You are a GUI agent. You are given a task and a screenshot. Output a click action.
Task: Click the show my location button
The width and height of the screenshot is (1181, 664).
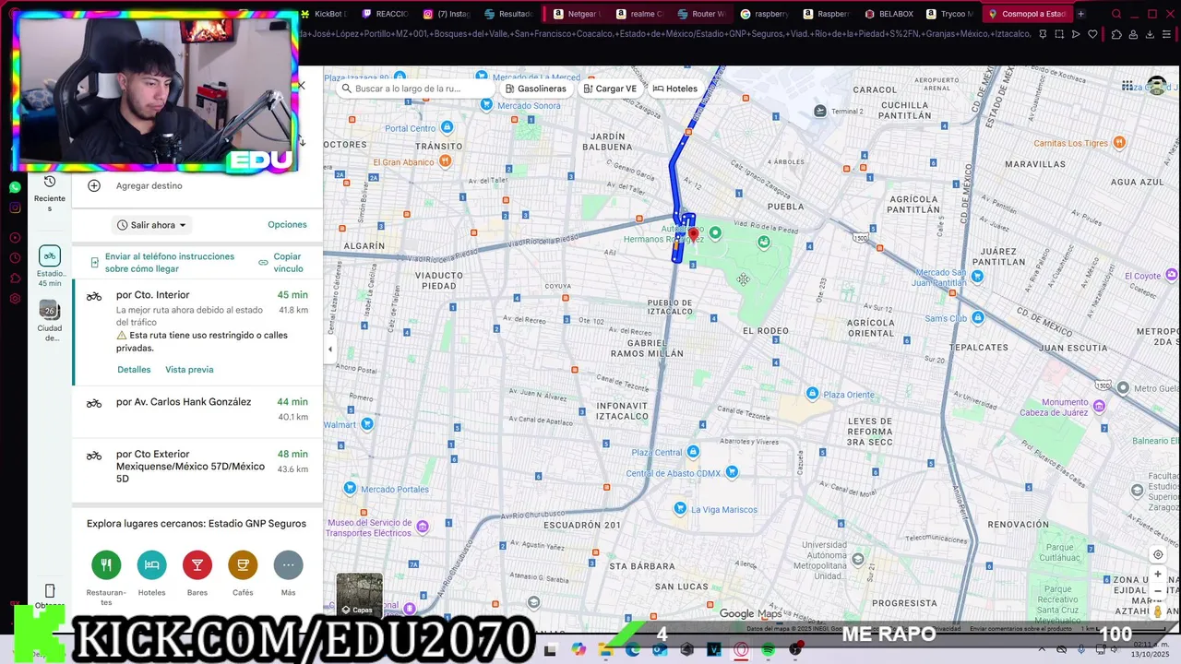tap(1158, 554)
